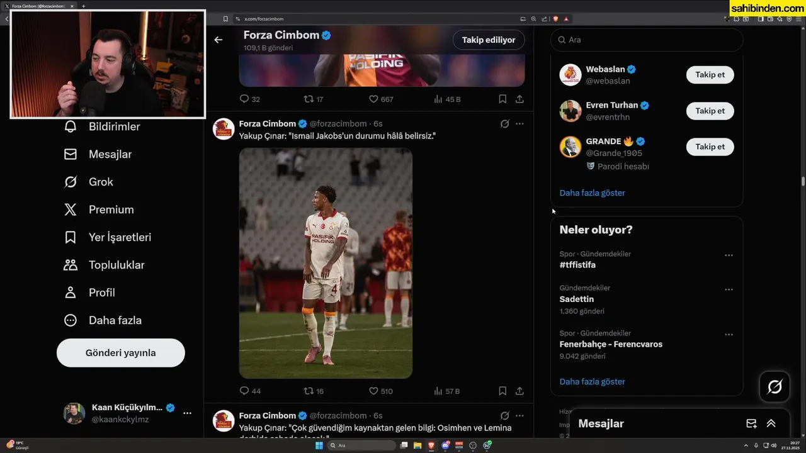Show more trends with Daha fazla göster

[592, 381]
